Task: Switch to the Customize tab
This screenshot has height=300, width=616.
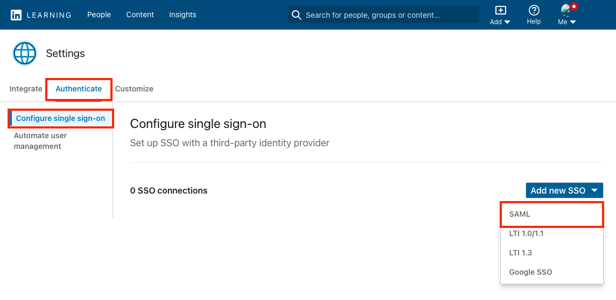Action: 134,89
